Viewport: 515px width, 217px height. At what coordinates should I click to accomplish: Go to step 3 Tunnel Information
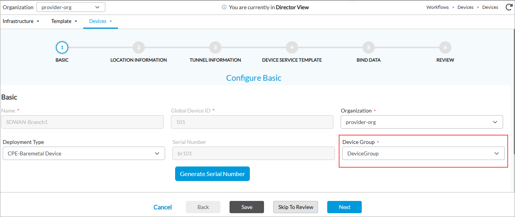[215, 48]
